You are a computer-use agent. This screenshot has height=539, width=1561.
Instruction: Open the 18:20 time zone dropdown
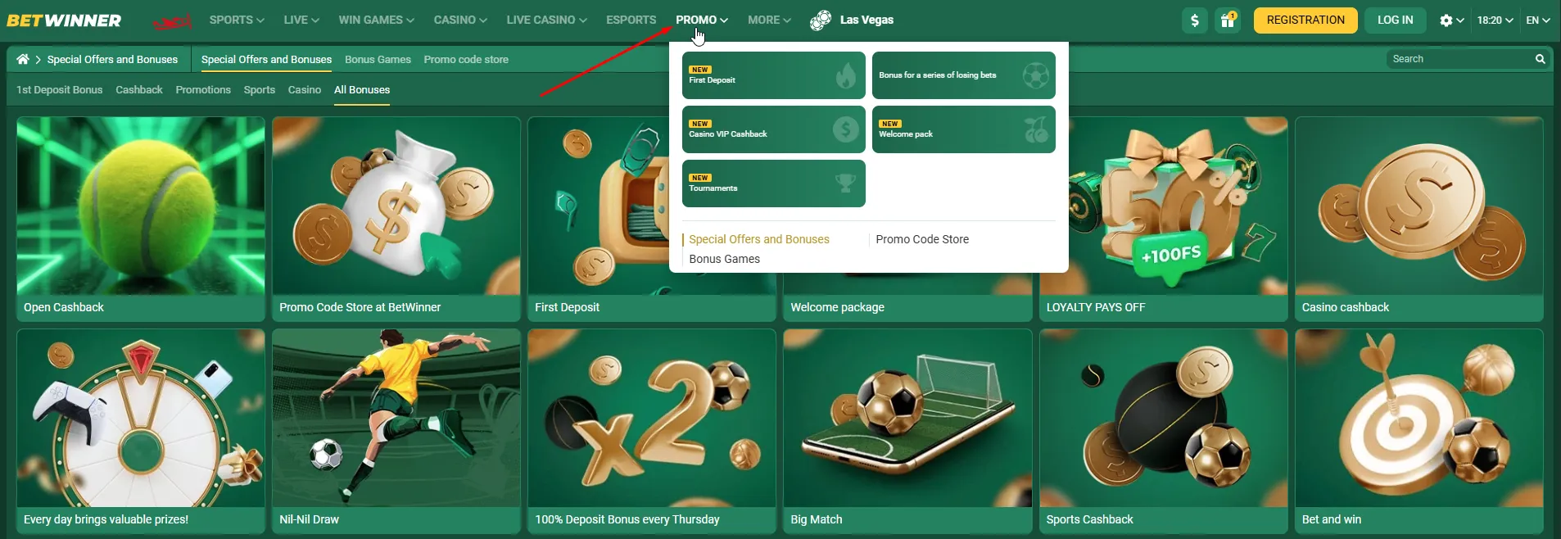[1495, 20]
